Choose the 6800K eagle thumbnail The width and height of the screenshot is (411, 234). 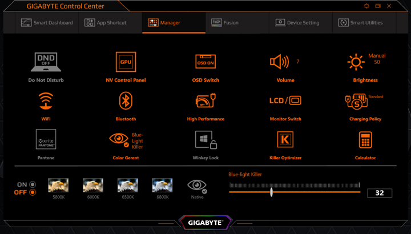[162, 185]
